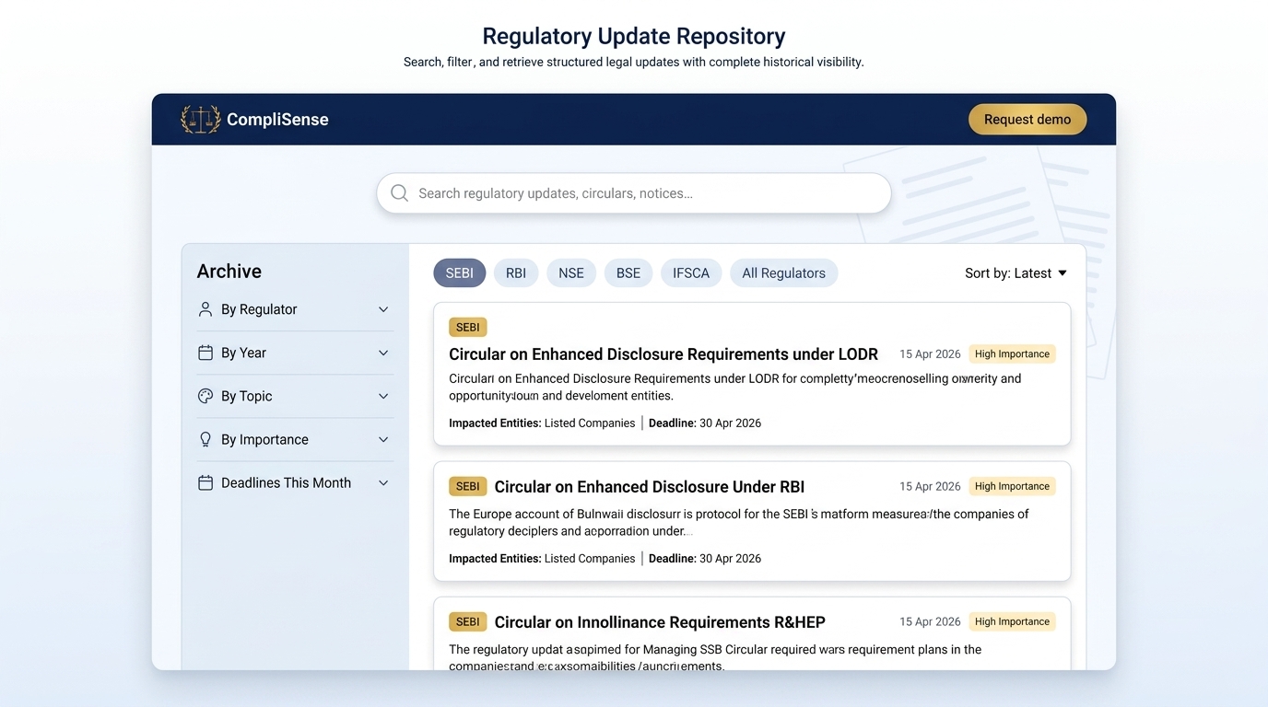Open Circular on Enhanced Disclosure Under RBI

click(x=650, y=487)
